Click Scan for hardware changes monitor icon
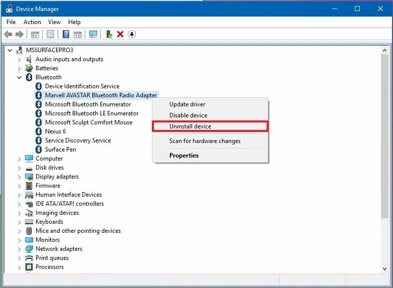 pos(93,34)
